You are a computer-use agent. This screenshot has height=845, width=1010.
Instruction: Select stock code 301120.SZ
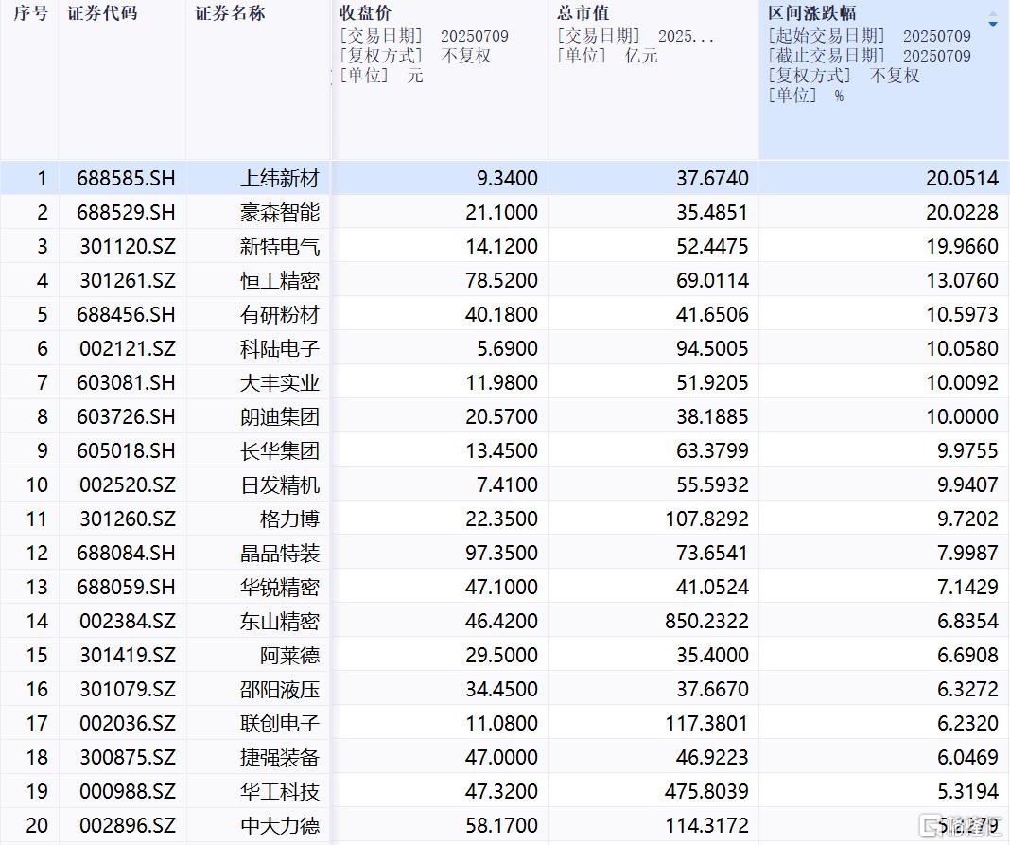(x=128, y=246)
